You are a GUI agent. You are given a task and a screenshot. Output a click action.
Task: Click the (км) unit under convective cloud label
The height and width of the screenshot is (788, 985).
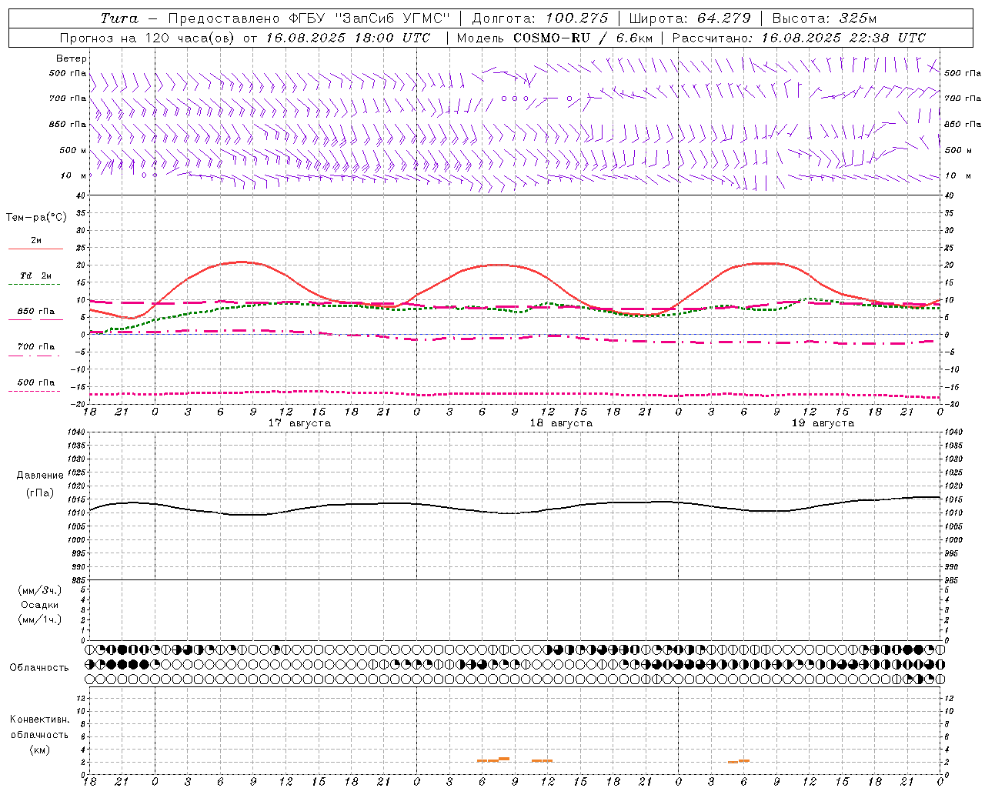point(39,749)
